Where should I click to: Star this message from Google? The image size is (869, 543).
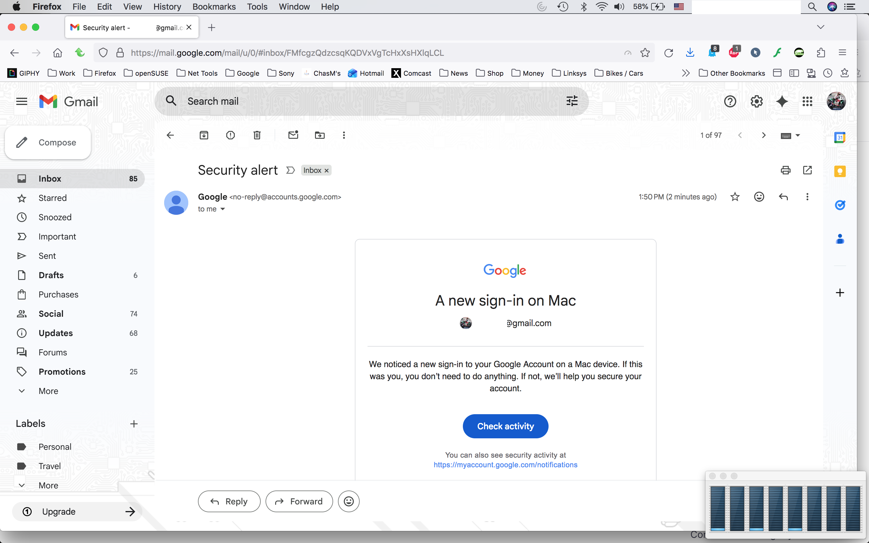(x=735, y=197)
